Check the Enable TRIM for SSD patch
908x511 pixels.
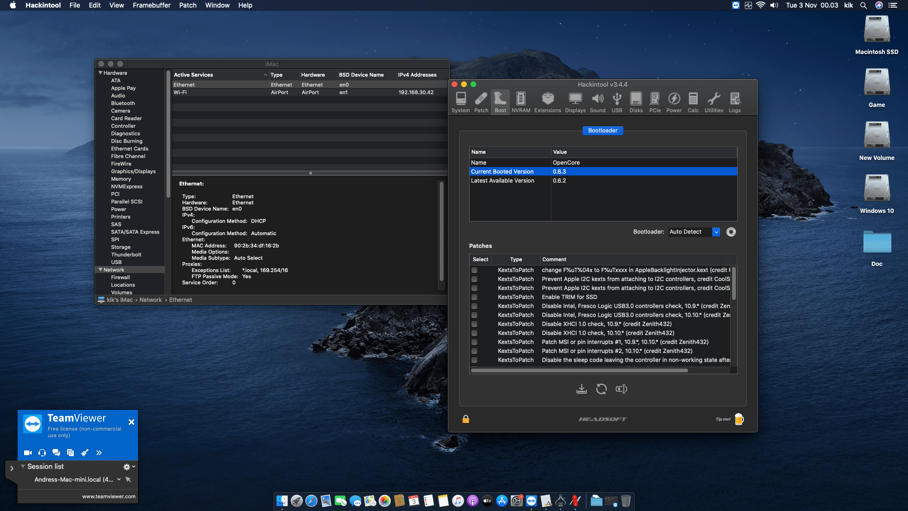(474, 297)
